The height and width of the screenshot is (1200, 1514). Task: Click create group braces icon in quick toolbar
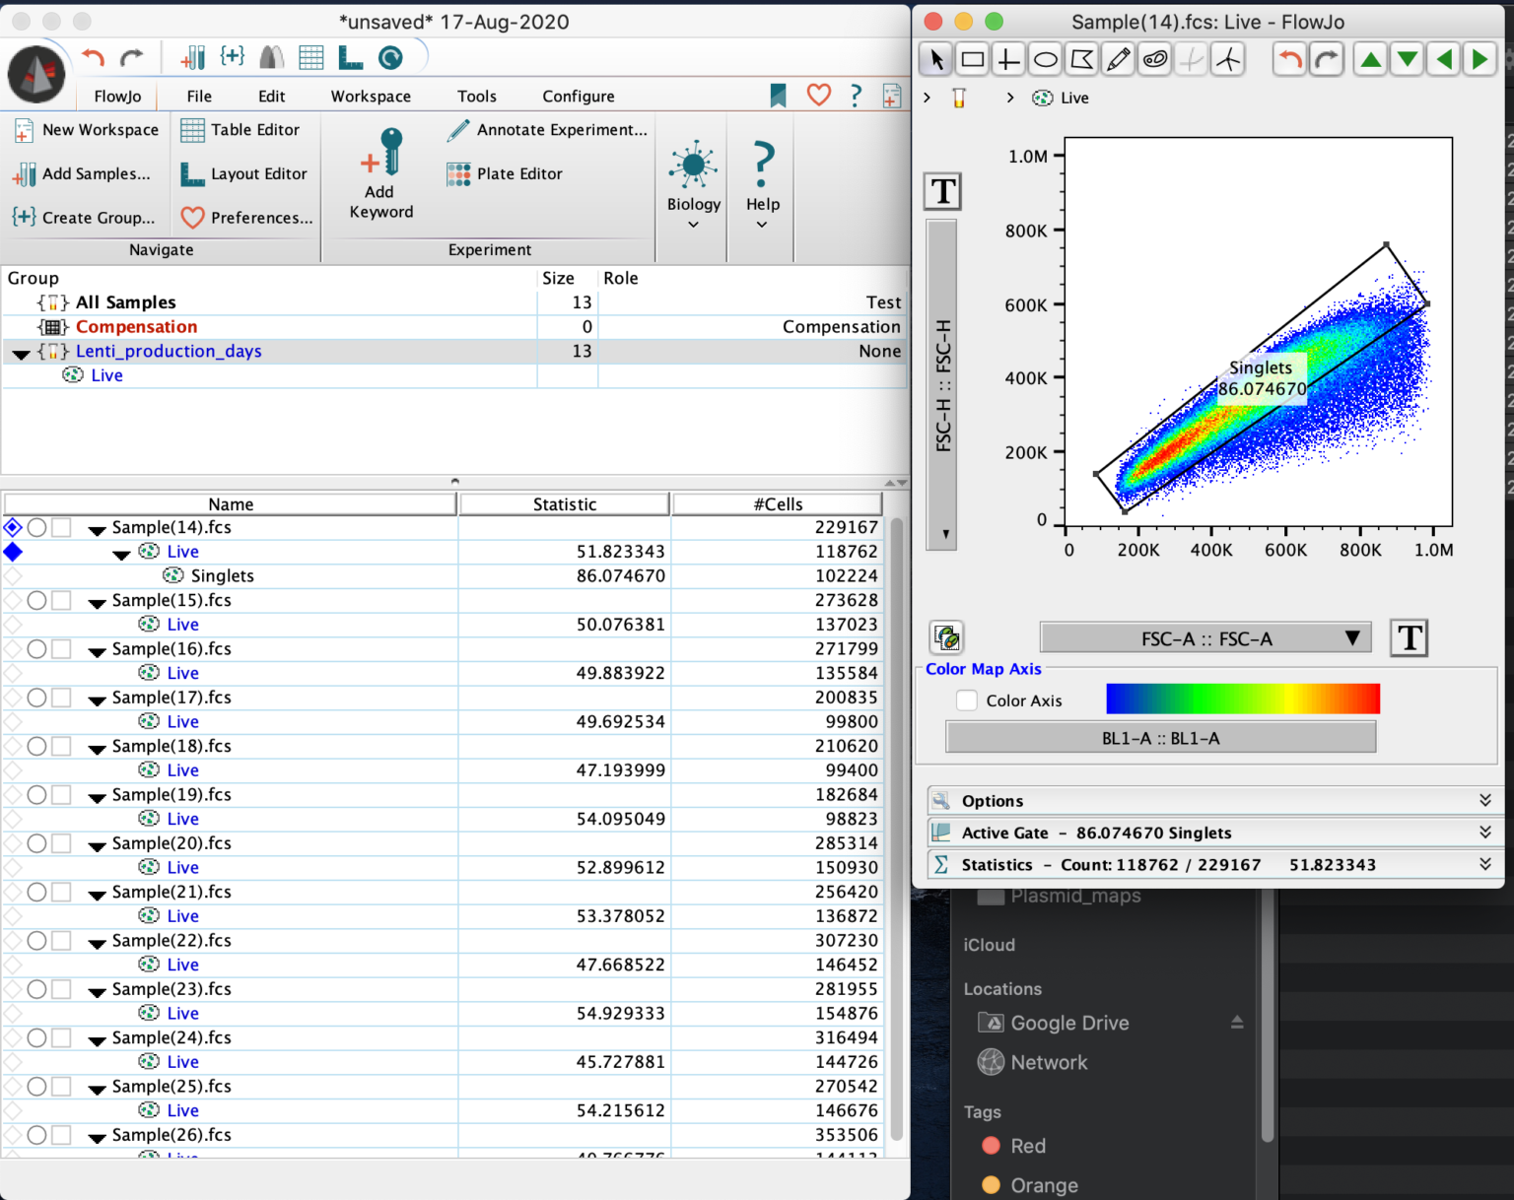click(233, 57)
